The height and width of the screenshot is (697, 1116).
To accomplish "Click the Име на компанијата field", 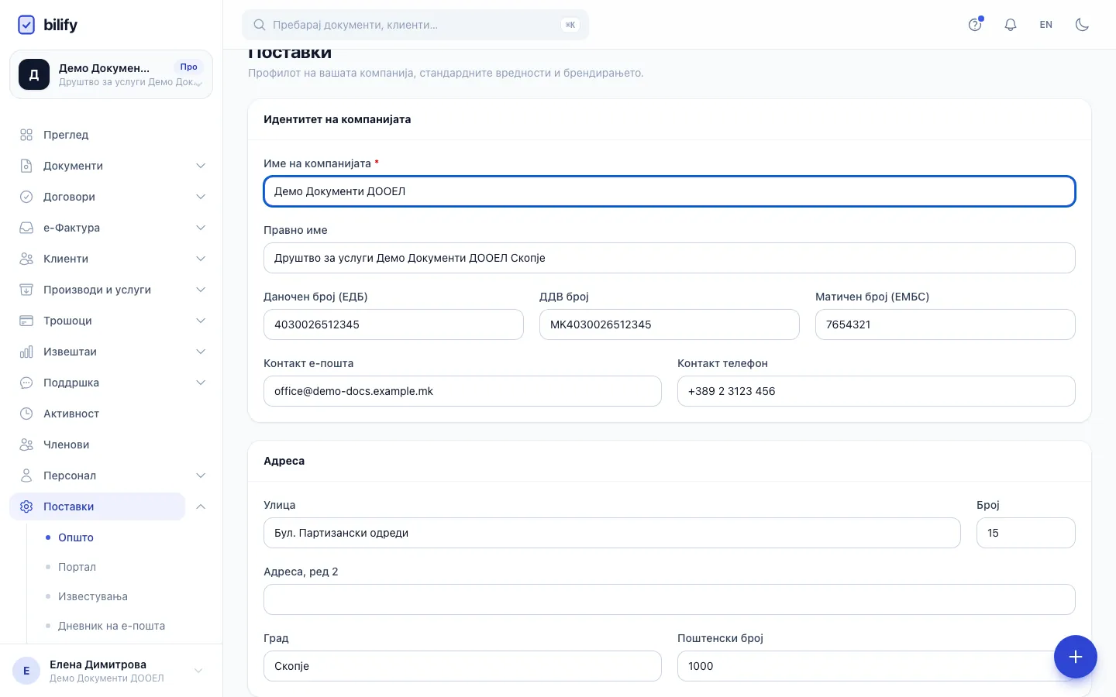I will pyautogui.click(x=670, y=191).
